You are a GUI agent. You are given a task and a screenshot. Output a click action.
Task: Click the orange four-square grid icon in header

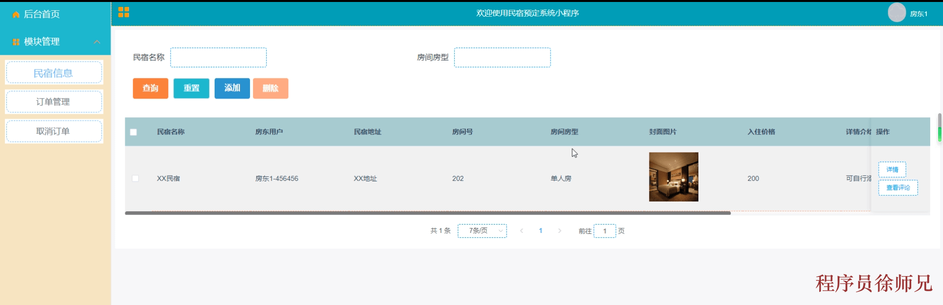pos(124,12)
